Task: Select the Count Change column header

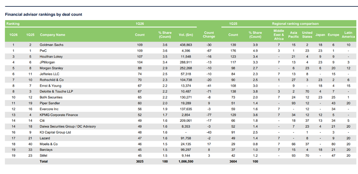Action: click(209, 35)
